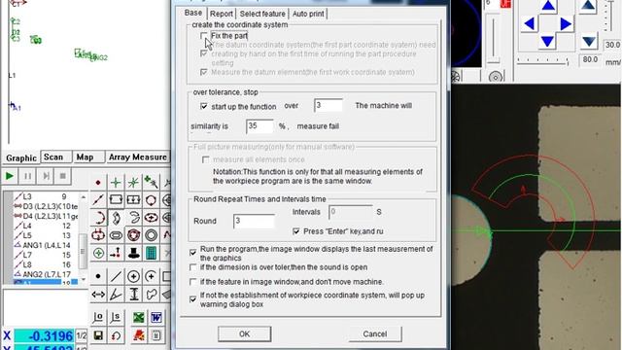Select the red ring measure tool
This screenshot has width=622, height=350.
tap(133, 235)
